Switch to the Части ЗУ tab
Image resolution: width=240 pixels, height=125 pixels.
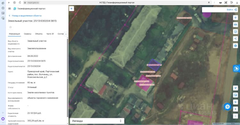click(50, 34)
